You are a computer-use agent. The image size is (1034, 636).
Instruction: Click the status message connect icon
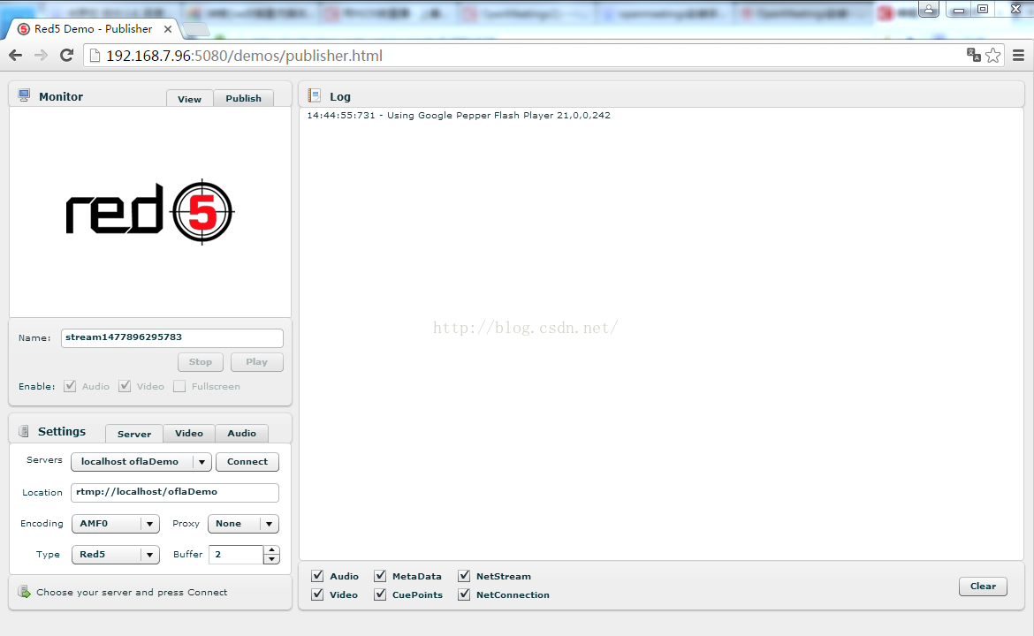[x=25, y=592]
